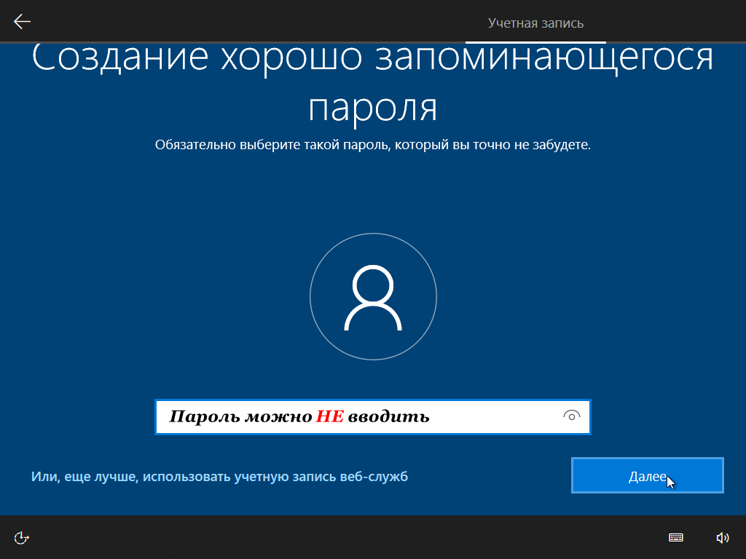This screenshot has width=746, height=559.
Task: Click the heading line Создание хорошо запоминающегося
Action: click(x=373, y=60)
